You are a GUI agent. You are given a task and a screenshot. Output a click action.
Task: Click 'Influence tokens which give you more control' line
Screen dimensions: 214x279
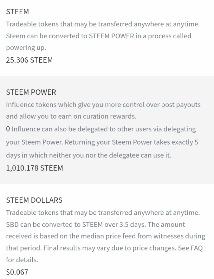(103, 105)
